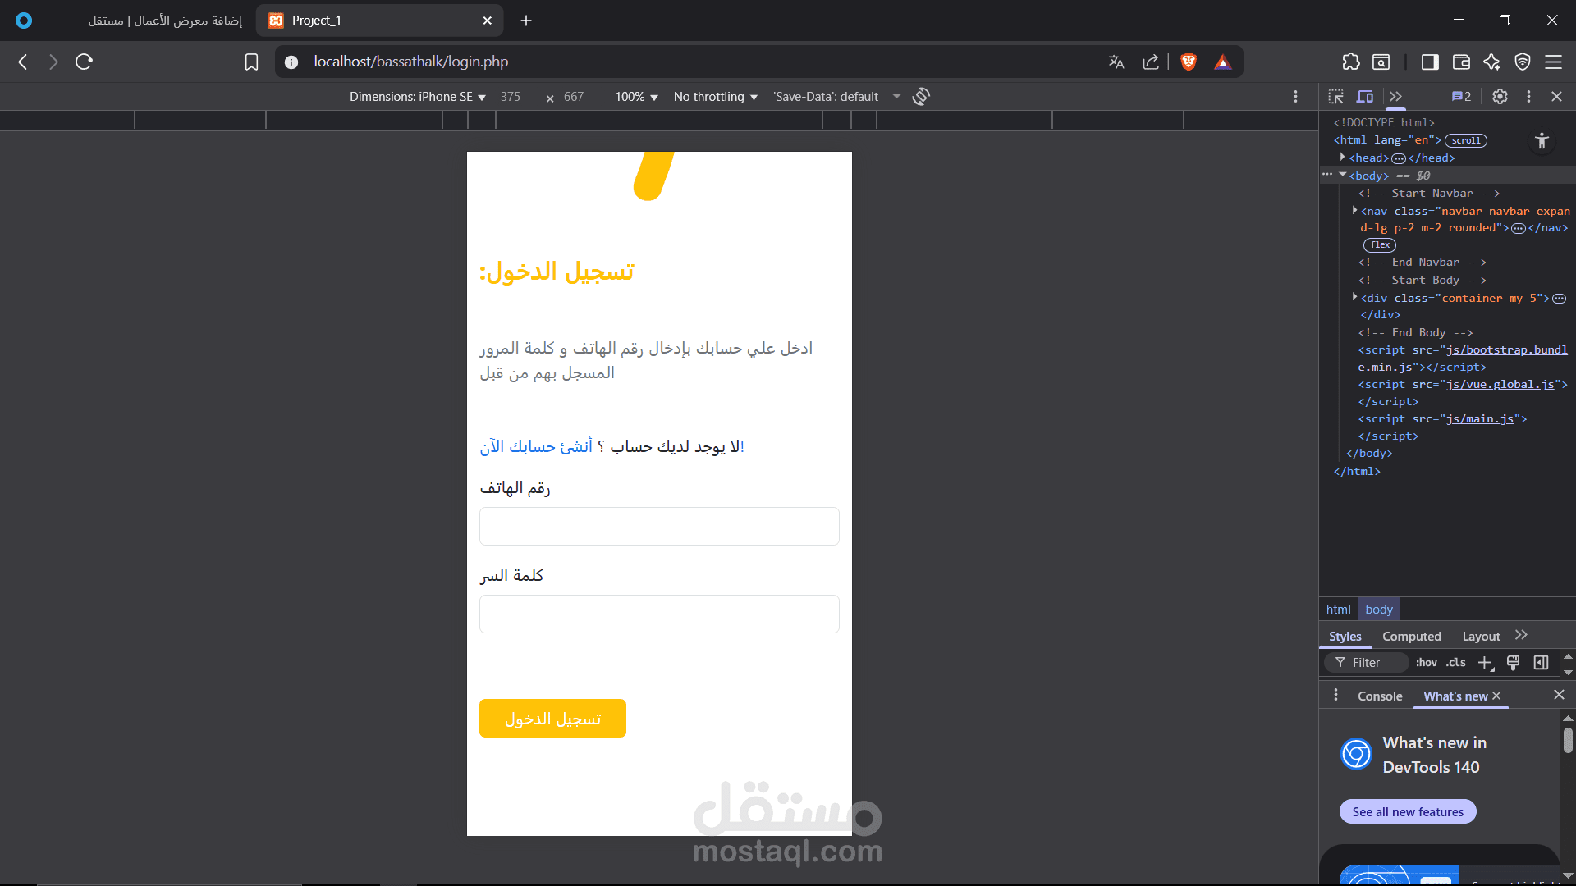Open js/main.js script link
Viewport: 1576px width, 886px height.
tap(1480, 418)
